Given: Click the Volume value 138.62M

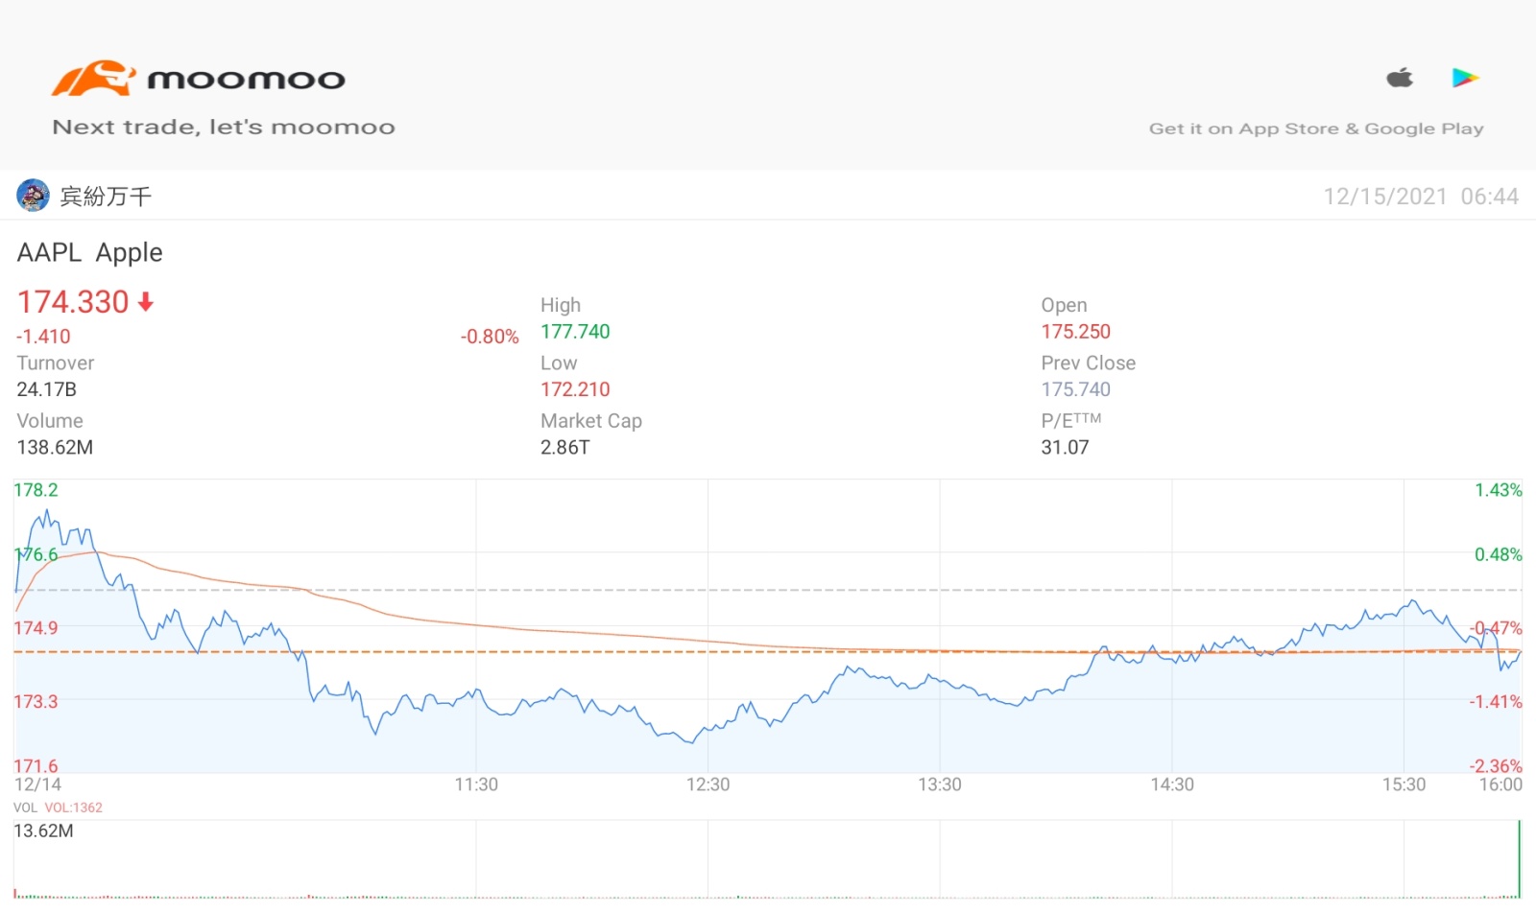Looking at the screenshot, I should tap(55, 447).
